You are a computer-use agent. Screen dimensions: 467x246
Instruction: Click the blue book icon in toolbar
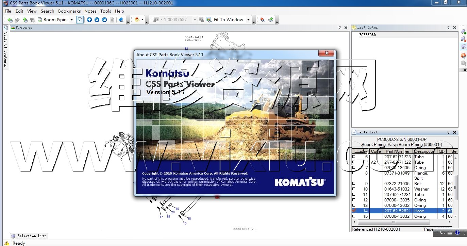(121, 20)
